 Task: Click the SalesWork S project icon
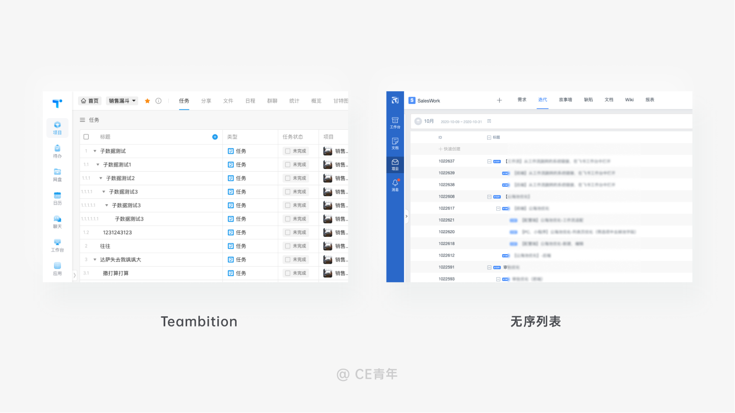(412, 100)
